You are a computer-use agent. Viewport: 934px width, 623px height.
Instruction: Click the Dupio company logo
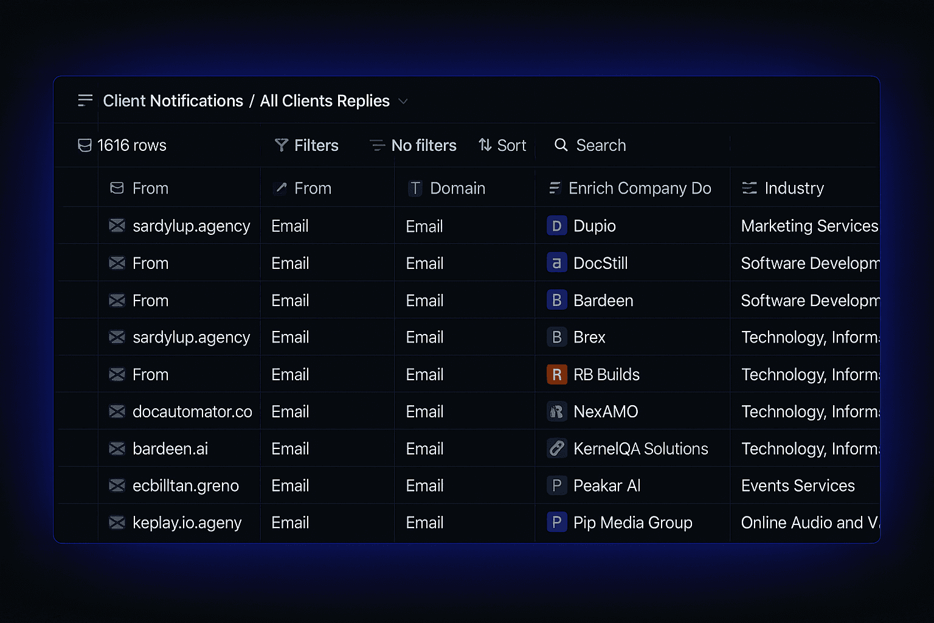point(556,226)
